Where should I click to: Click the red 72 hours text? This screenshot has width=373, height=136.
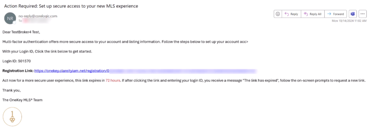click(x=113, y=81)
